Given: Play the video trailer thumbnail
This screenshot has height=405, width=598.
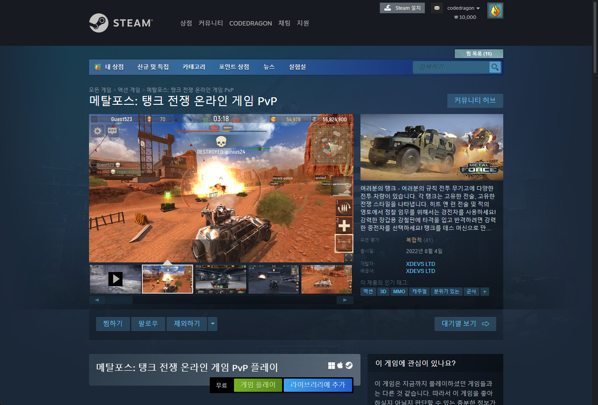Looking at the screenshot, I should pos(115,279).
